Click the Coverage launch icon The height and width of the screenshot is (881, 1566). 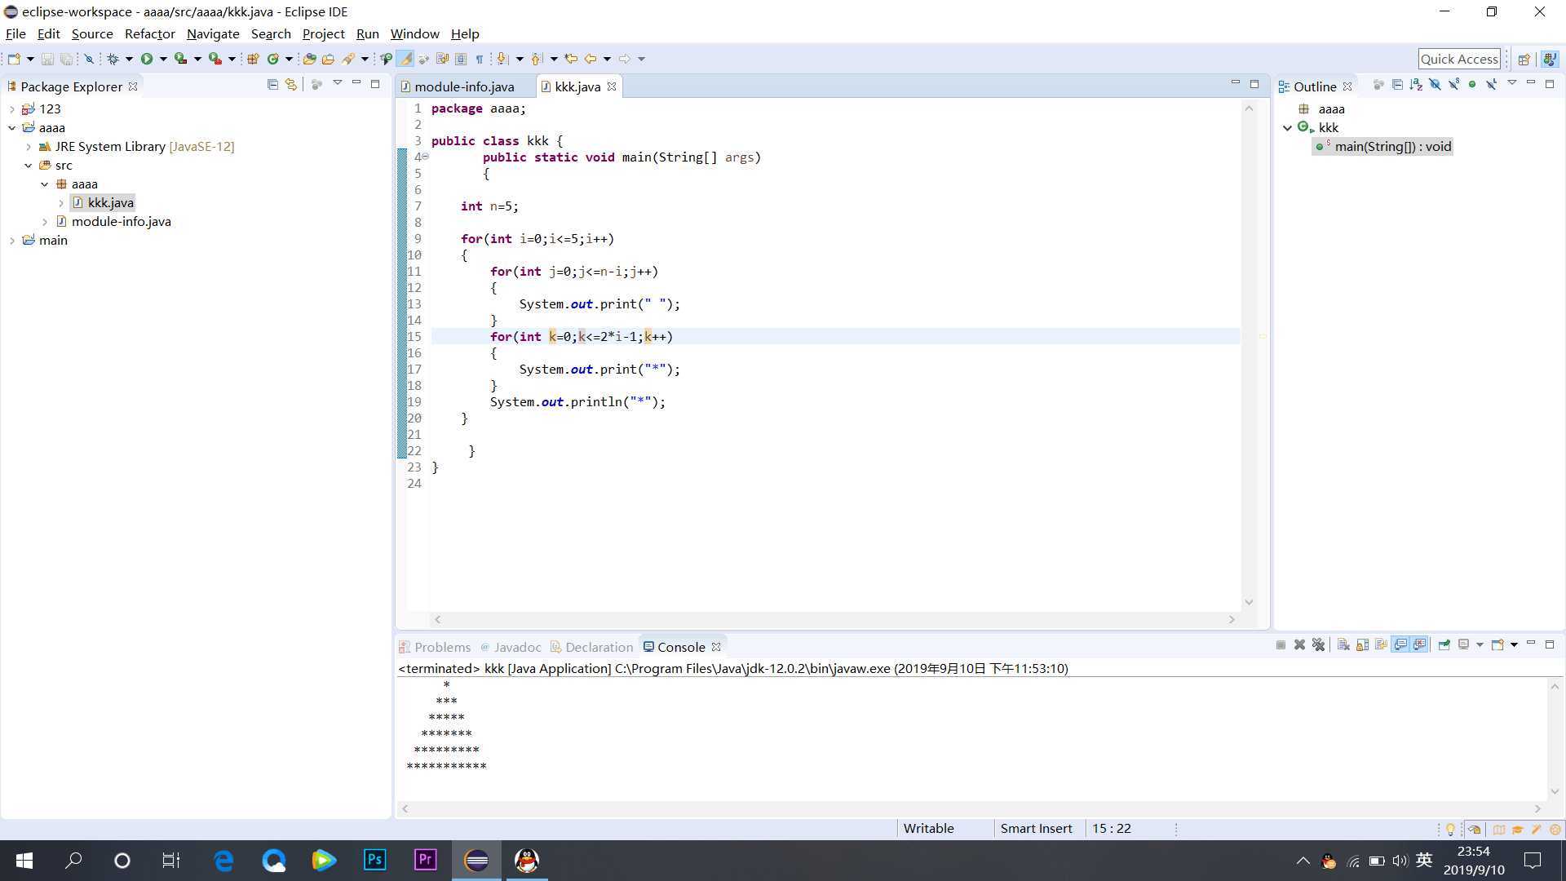tap(180, 59)
